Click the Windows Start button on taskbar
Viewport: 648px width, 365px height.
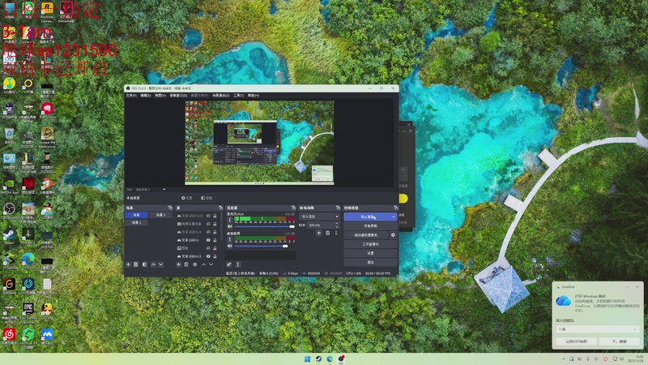(308, 359)
